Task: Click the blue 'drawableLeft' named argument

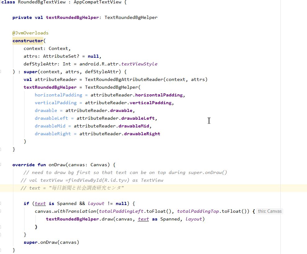Action: (51, 118)
